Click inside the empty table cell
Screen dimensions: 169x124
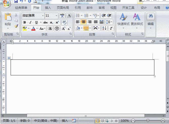coord(82,67)
